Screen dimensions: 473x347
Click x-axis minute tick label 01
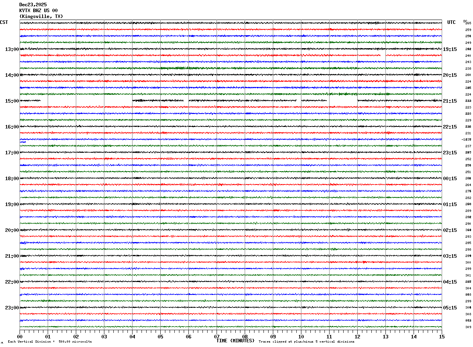(48, 336)
